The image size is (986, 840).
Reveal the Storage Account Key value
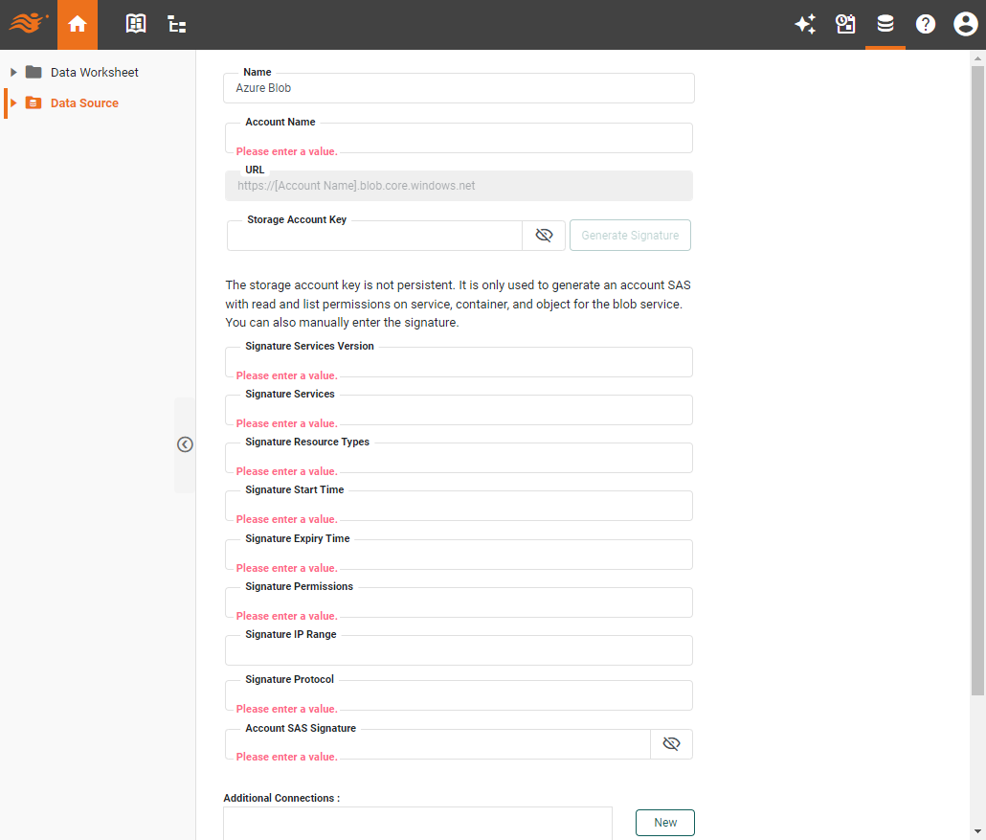point(544,235)
